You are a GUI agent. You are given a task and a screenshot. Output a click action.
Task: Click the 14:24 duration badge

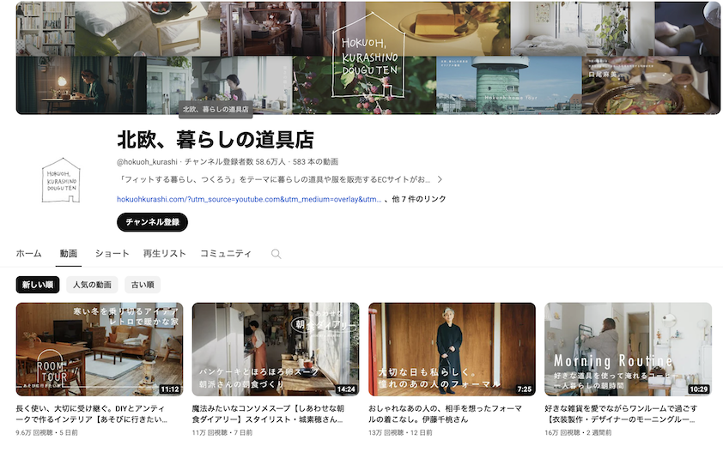(x=346, y=389)
